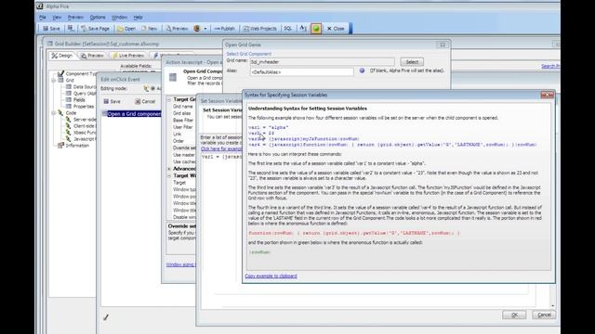Click the Close toolbar button
The image size is (595, 334).
[336, 29]
